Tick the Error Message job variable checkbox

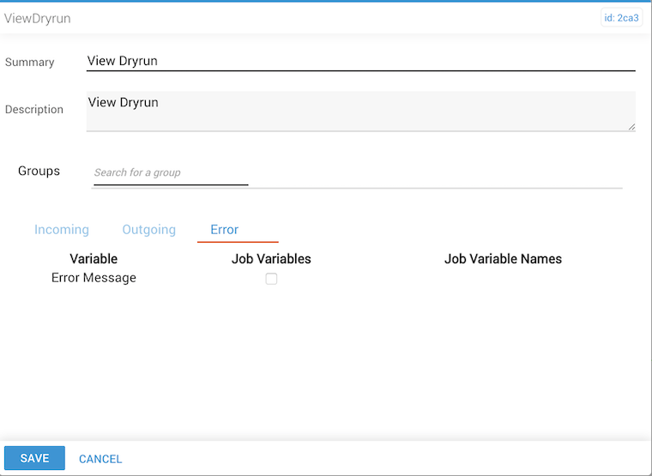[271, 279]
